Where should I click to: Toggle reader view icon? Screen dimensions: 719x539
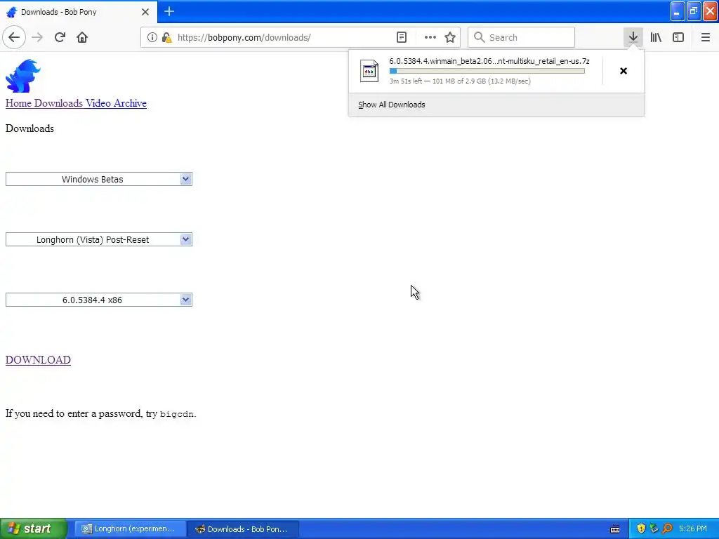(401, 37)
